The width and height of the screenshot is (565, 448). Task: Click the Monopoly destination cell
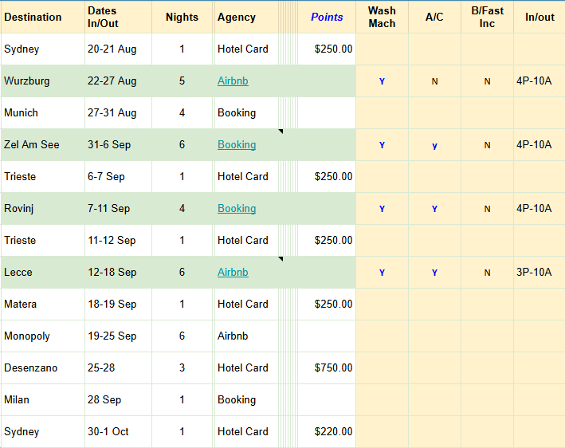pos(42,336)
